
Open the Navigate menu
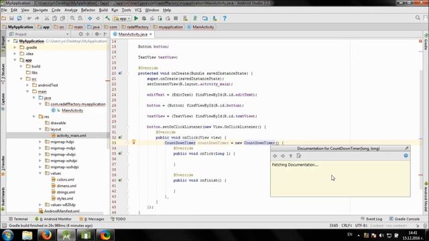(x=40, y=10)
